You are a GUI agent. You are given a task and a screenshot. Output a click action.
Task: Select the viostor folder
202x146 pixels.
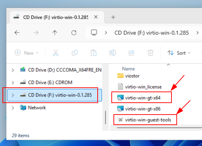coord(132,76)
